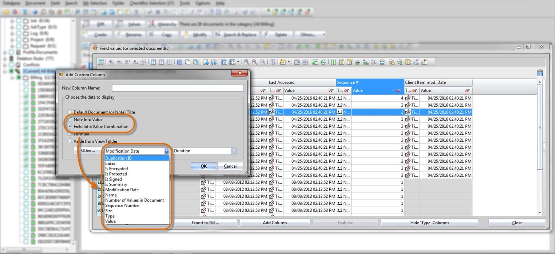Open the Modification Date combo box arrow

pos(166,151)
